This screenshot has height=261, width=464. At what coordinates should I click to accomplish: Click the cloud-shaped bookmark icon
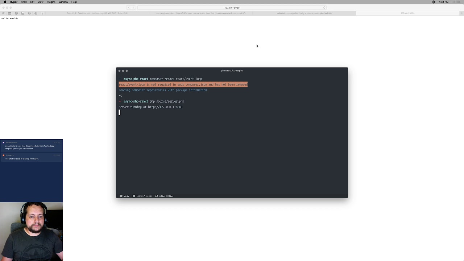click(x=36, y=13)
